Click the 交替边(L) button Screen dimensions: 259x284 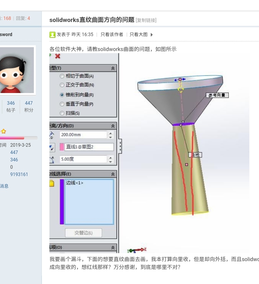pyautogui.click(x=84, y=233)
